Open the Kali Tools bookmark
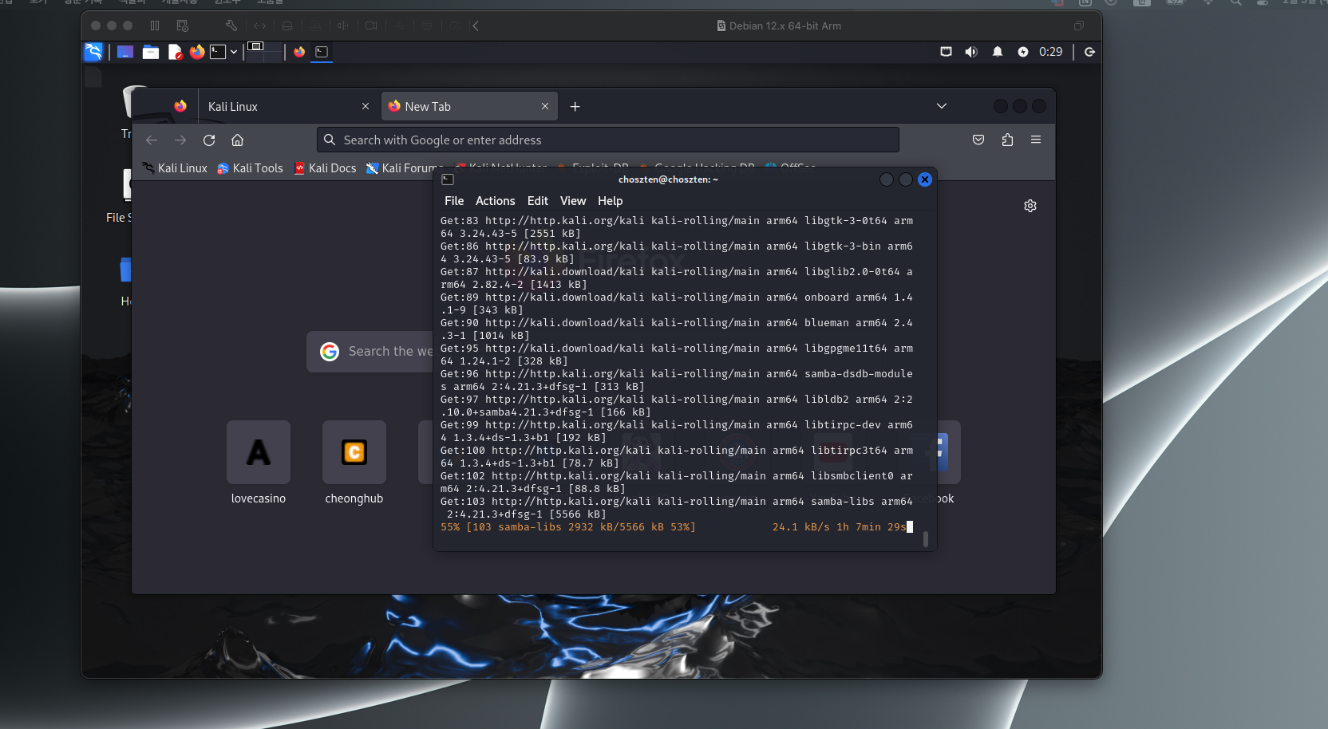 click(x=250, y=168)
